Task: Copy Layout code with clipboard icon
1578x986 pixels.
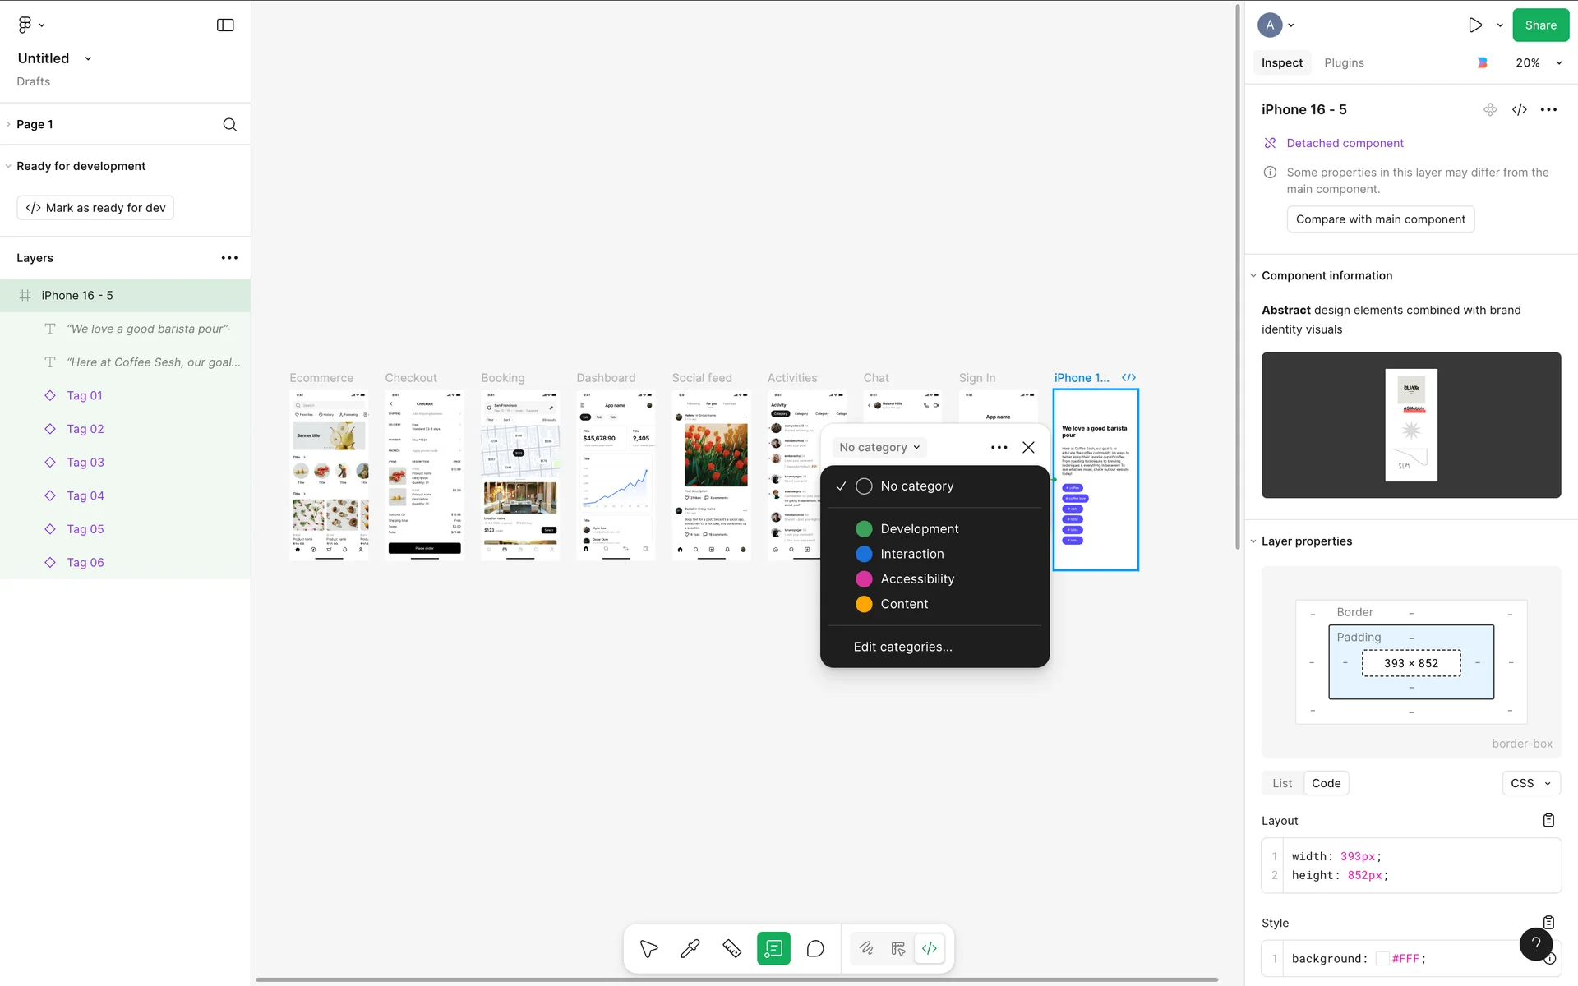Action: (x=1548, y=820)
